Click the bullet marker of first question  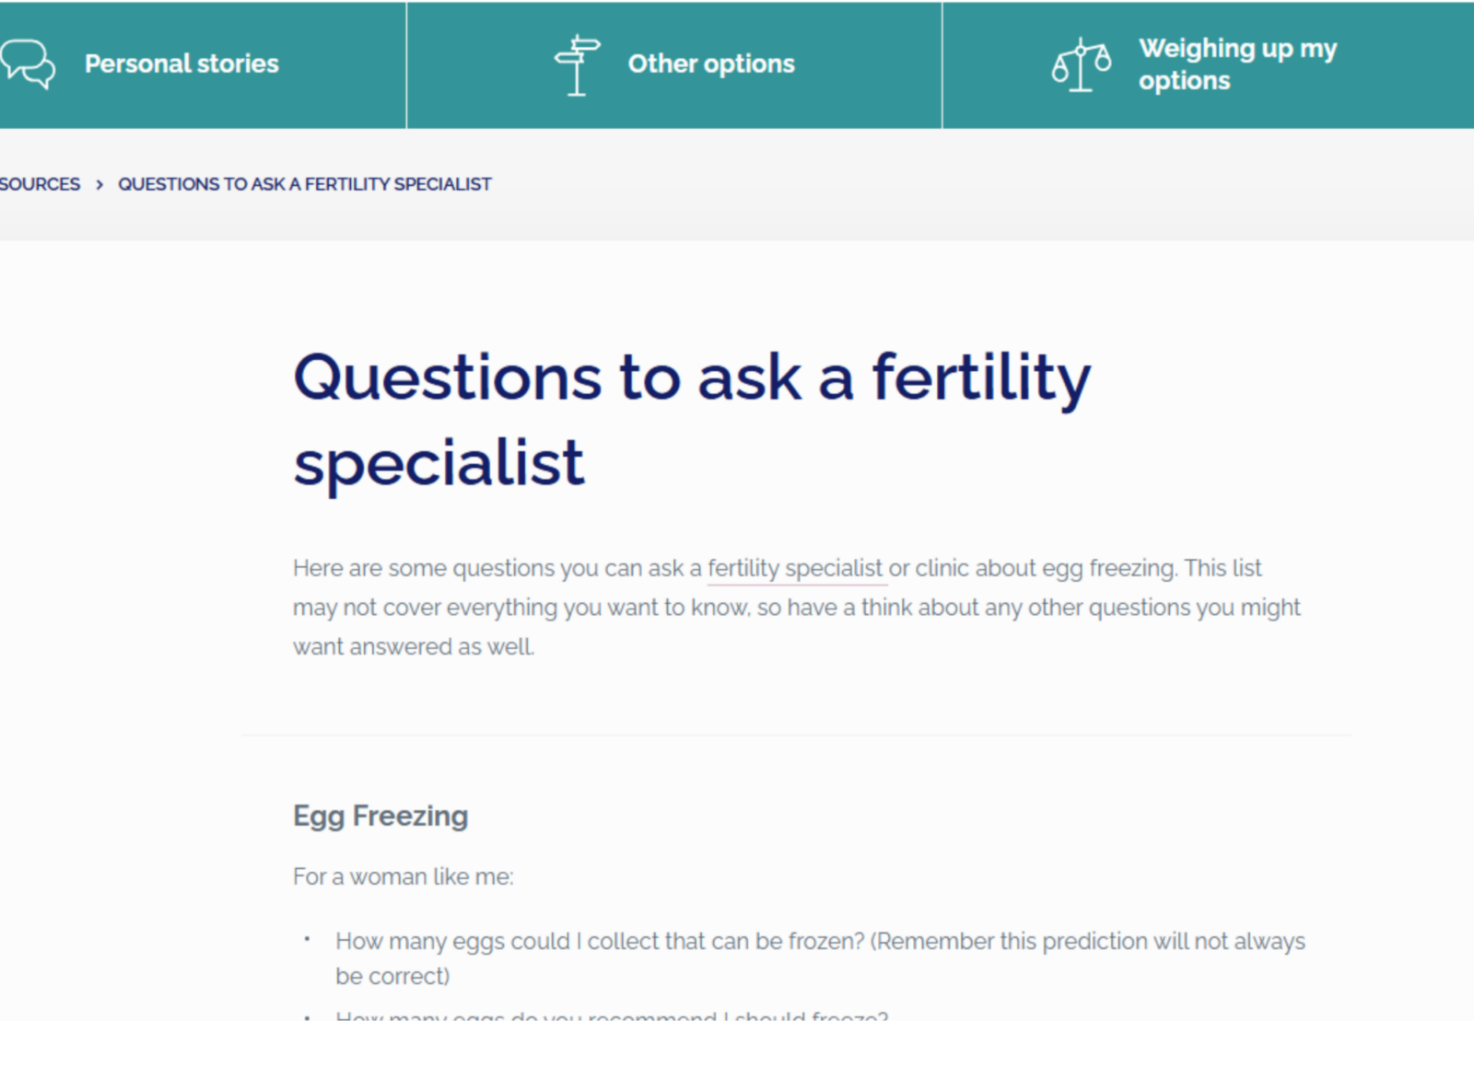pyautogui.click(x=307, y=940)
